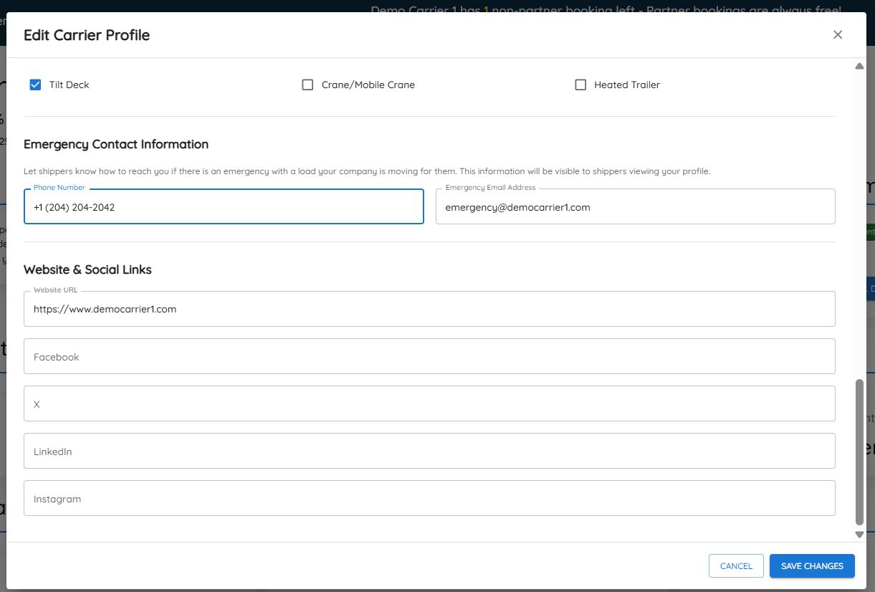The width and height of the screenshot is (875, 592).
Task: Click the Website & Social Links heading
Action: coord(87,269)
